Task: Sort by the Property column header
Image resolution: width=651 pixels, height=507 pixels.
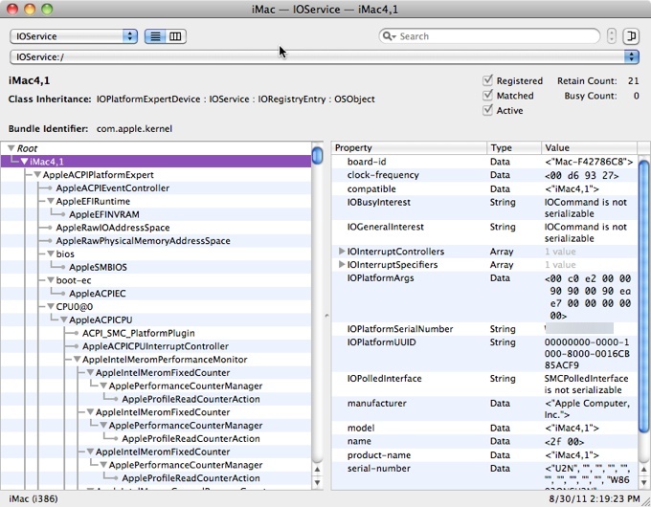Action: pos(409,148)
